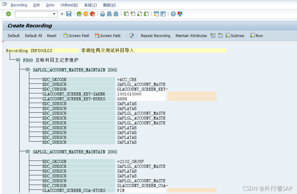Open the Recording menu
297x194 pixels.
click(x=19, y=5)
